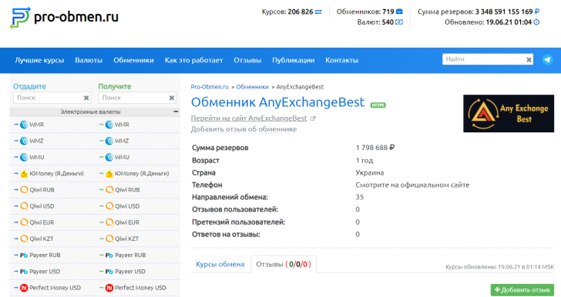The image size is (561, 297).
Task: Select WMU icon in Получите column
Action: coord(109,157)
